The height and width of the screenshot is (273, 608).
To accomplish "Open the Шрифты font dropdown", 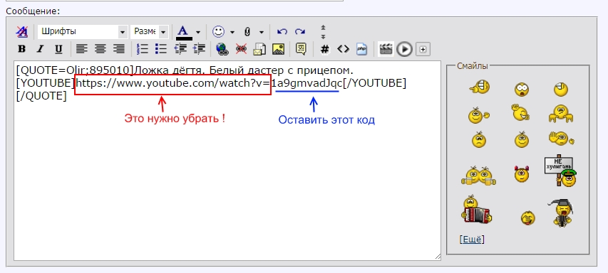I will tap(83, 32).
